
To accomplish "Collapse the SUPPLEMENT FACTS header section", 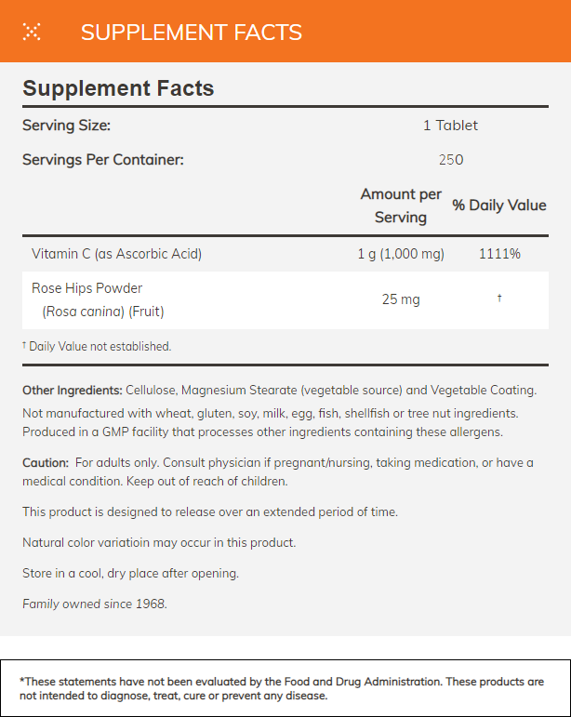I will coord(191,32).
